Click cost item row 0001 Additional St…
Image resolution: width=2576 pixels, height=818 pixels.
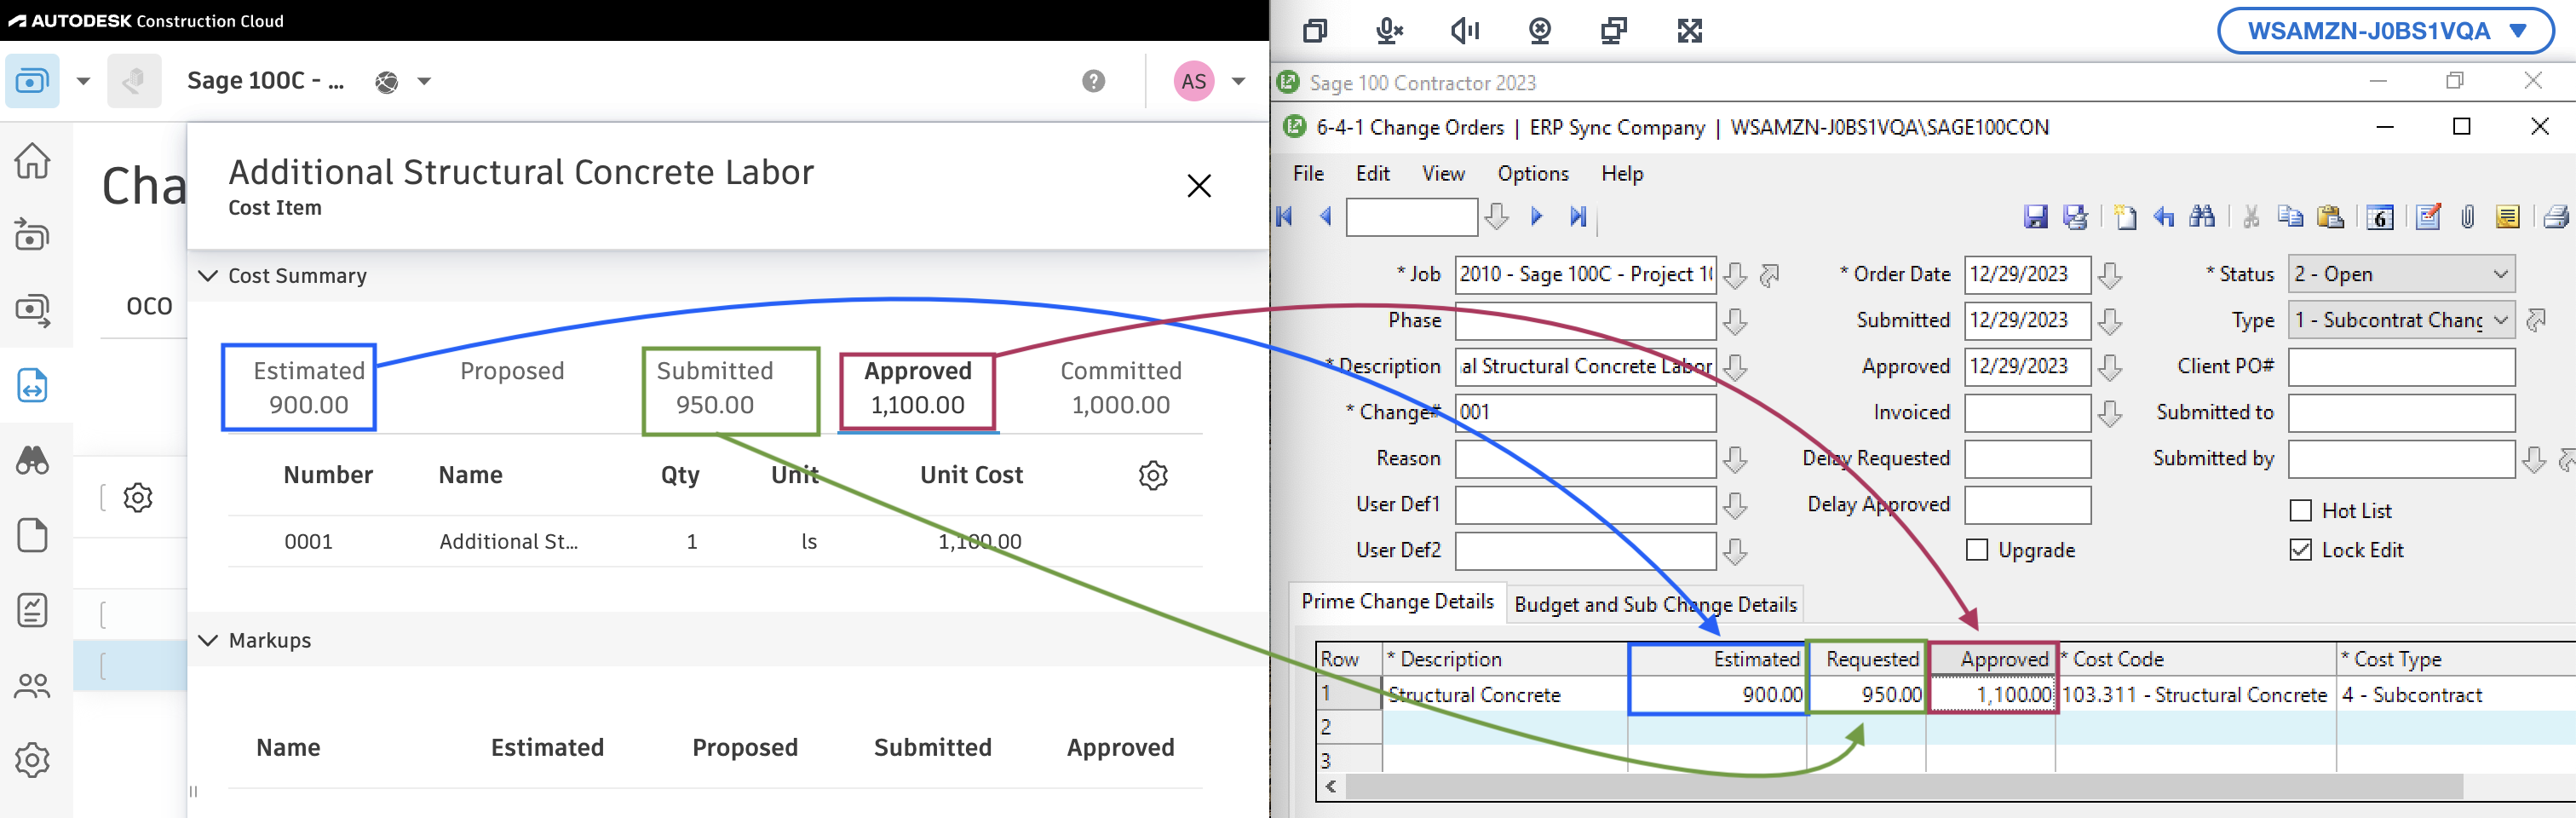pyautogui.click(x=715, y=541)
